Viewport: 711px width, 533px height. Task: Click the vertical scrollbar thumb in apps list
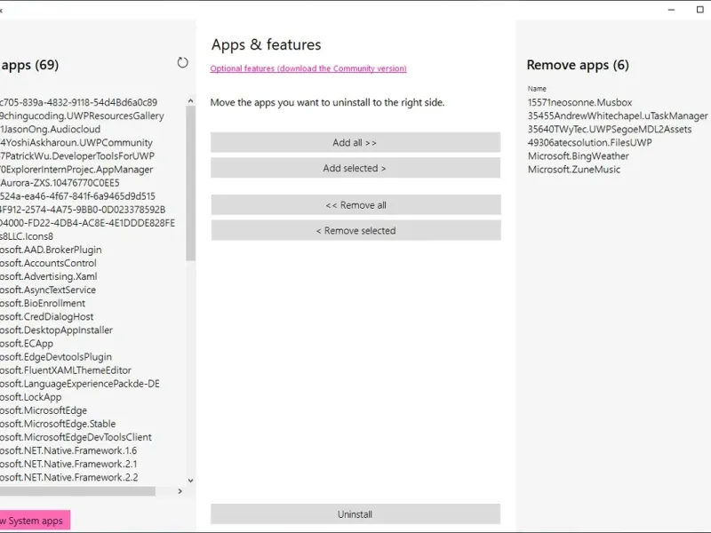pos(190,187)
